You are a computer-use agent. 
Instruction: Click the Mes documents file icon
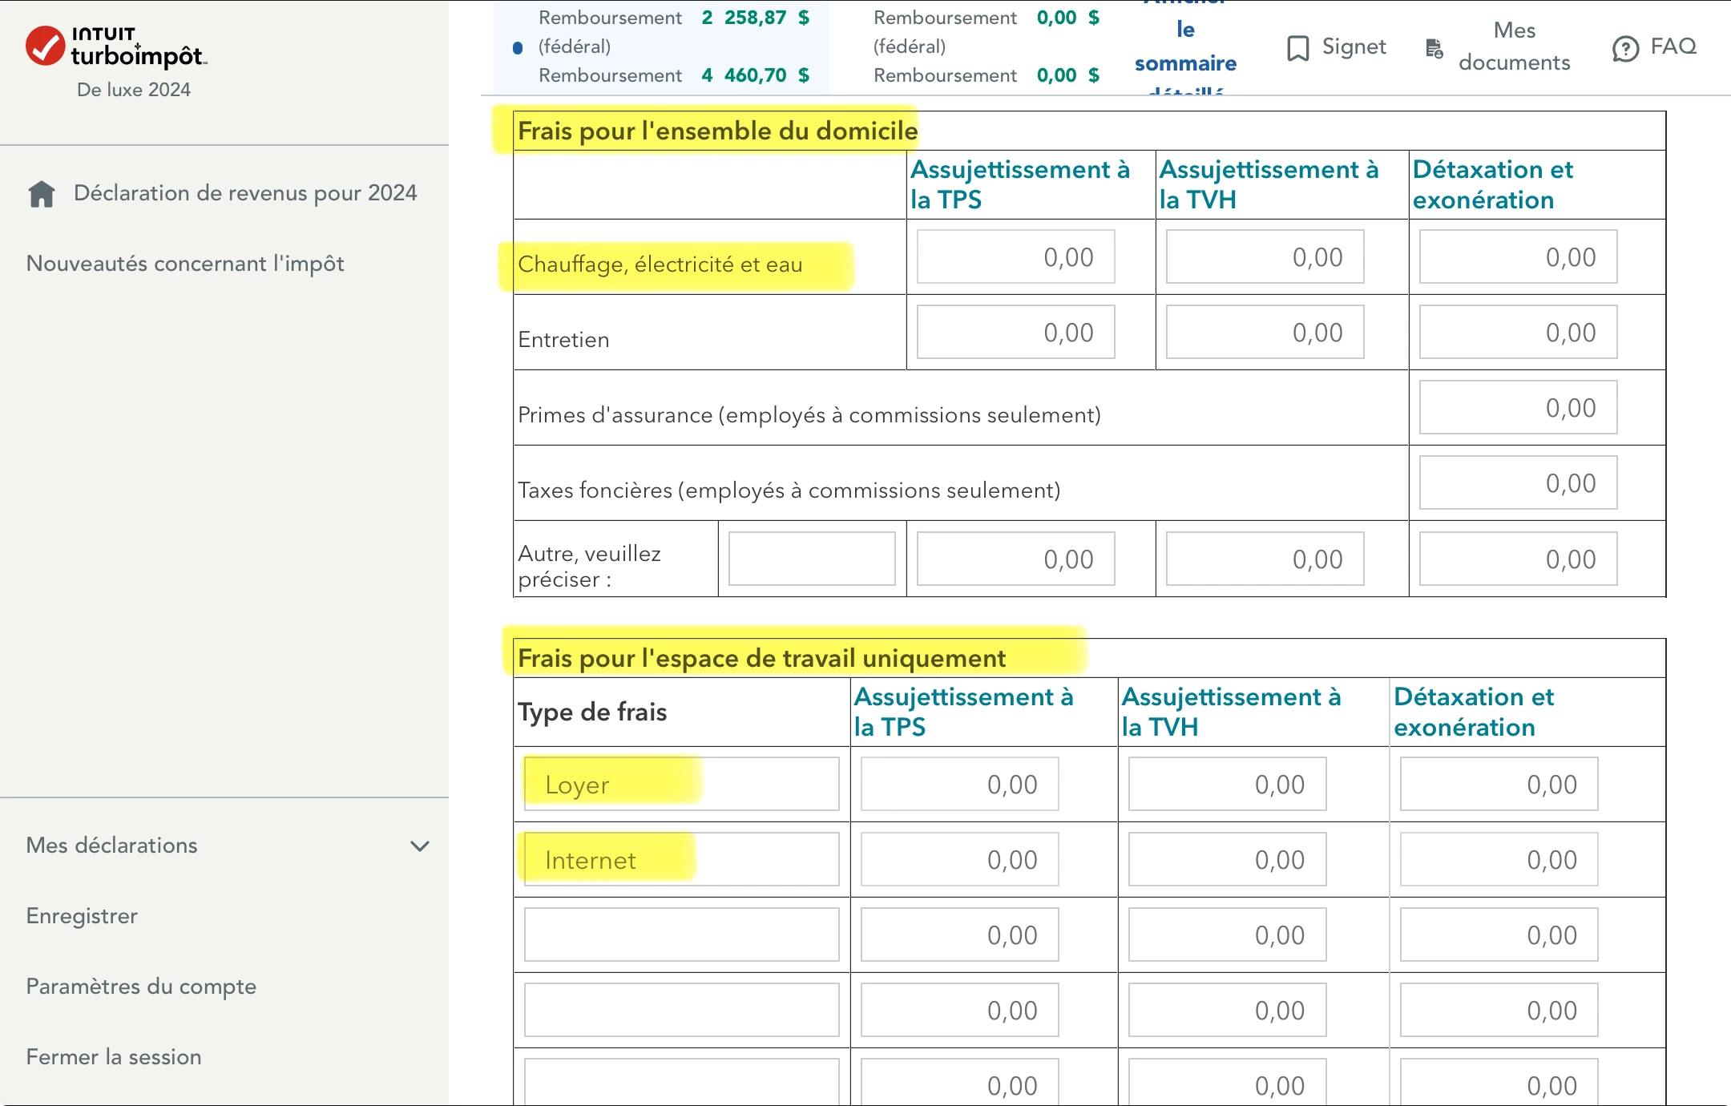[x=1434, y=48]
